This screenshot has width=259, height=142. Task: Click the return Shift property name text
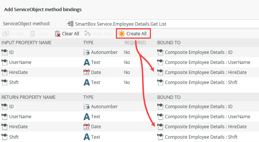click(x=14, y=137)
